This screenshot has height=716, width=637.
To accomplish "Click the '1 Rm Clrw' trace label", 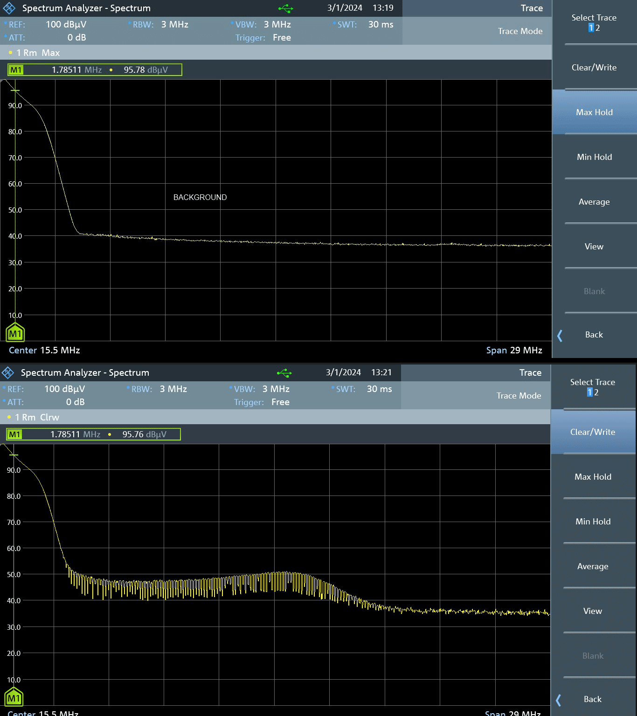I will 37,417.
